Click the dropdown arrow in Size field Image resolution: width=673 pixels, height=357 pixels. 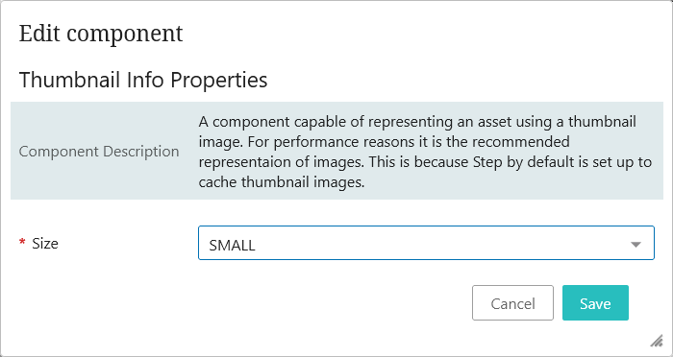(636, 245)
